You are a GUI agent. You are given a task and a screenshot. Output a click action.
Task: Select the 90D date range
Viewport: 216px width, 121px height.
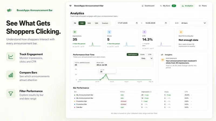[x=89, y=23]
